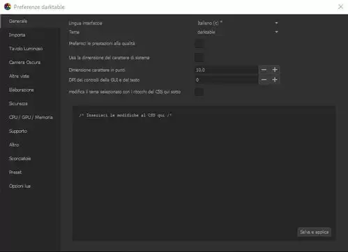Increase font size with plus button
The width and height of the screenshot is (348, 252).
[x=275, y=70]
